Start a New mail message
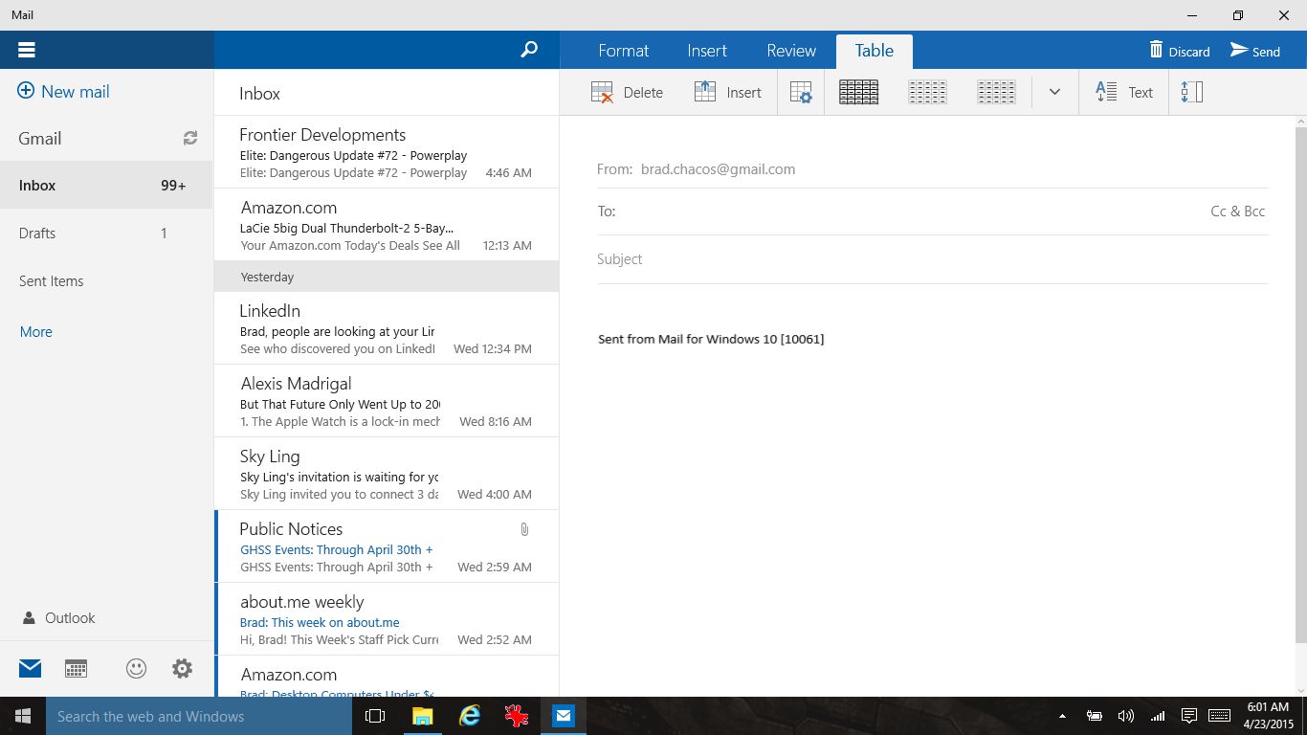The height and width of the screenshot is (735, 1307). (63, 91)
